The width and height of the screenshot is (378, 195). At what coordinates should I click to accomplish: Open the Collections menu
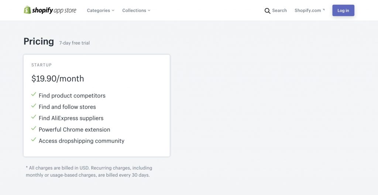(x=134, y=11)
